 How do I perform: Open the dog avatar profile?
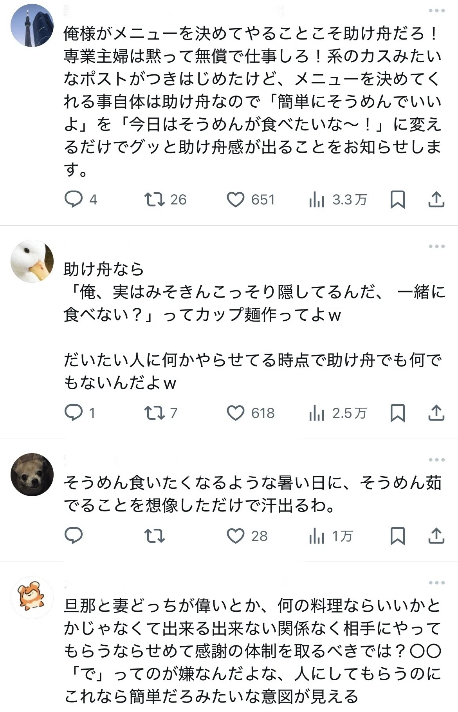32,475
